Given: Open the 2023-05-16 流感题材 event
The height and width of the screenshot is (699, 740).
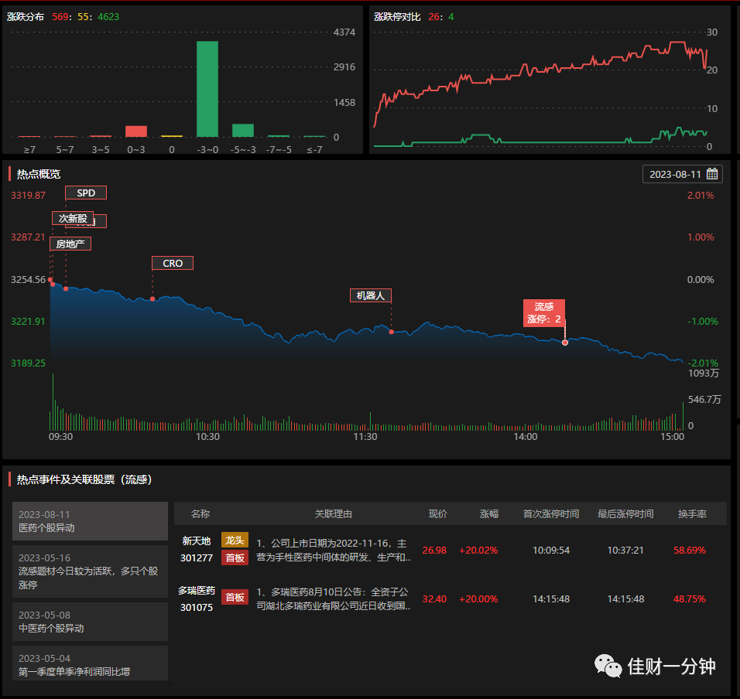Looking at the screenshot, I should pyautogui.click(x=90, y=571).
